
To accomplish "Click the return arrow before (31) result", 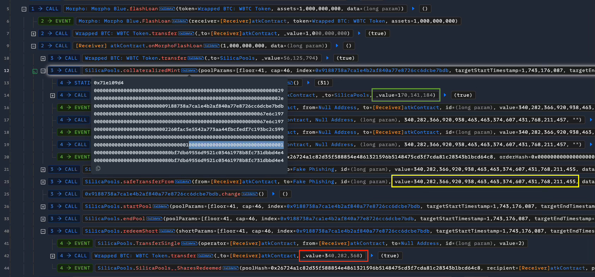I will (x=308, y=83).
